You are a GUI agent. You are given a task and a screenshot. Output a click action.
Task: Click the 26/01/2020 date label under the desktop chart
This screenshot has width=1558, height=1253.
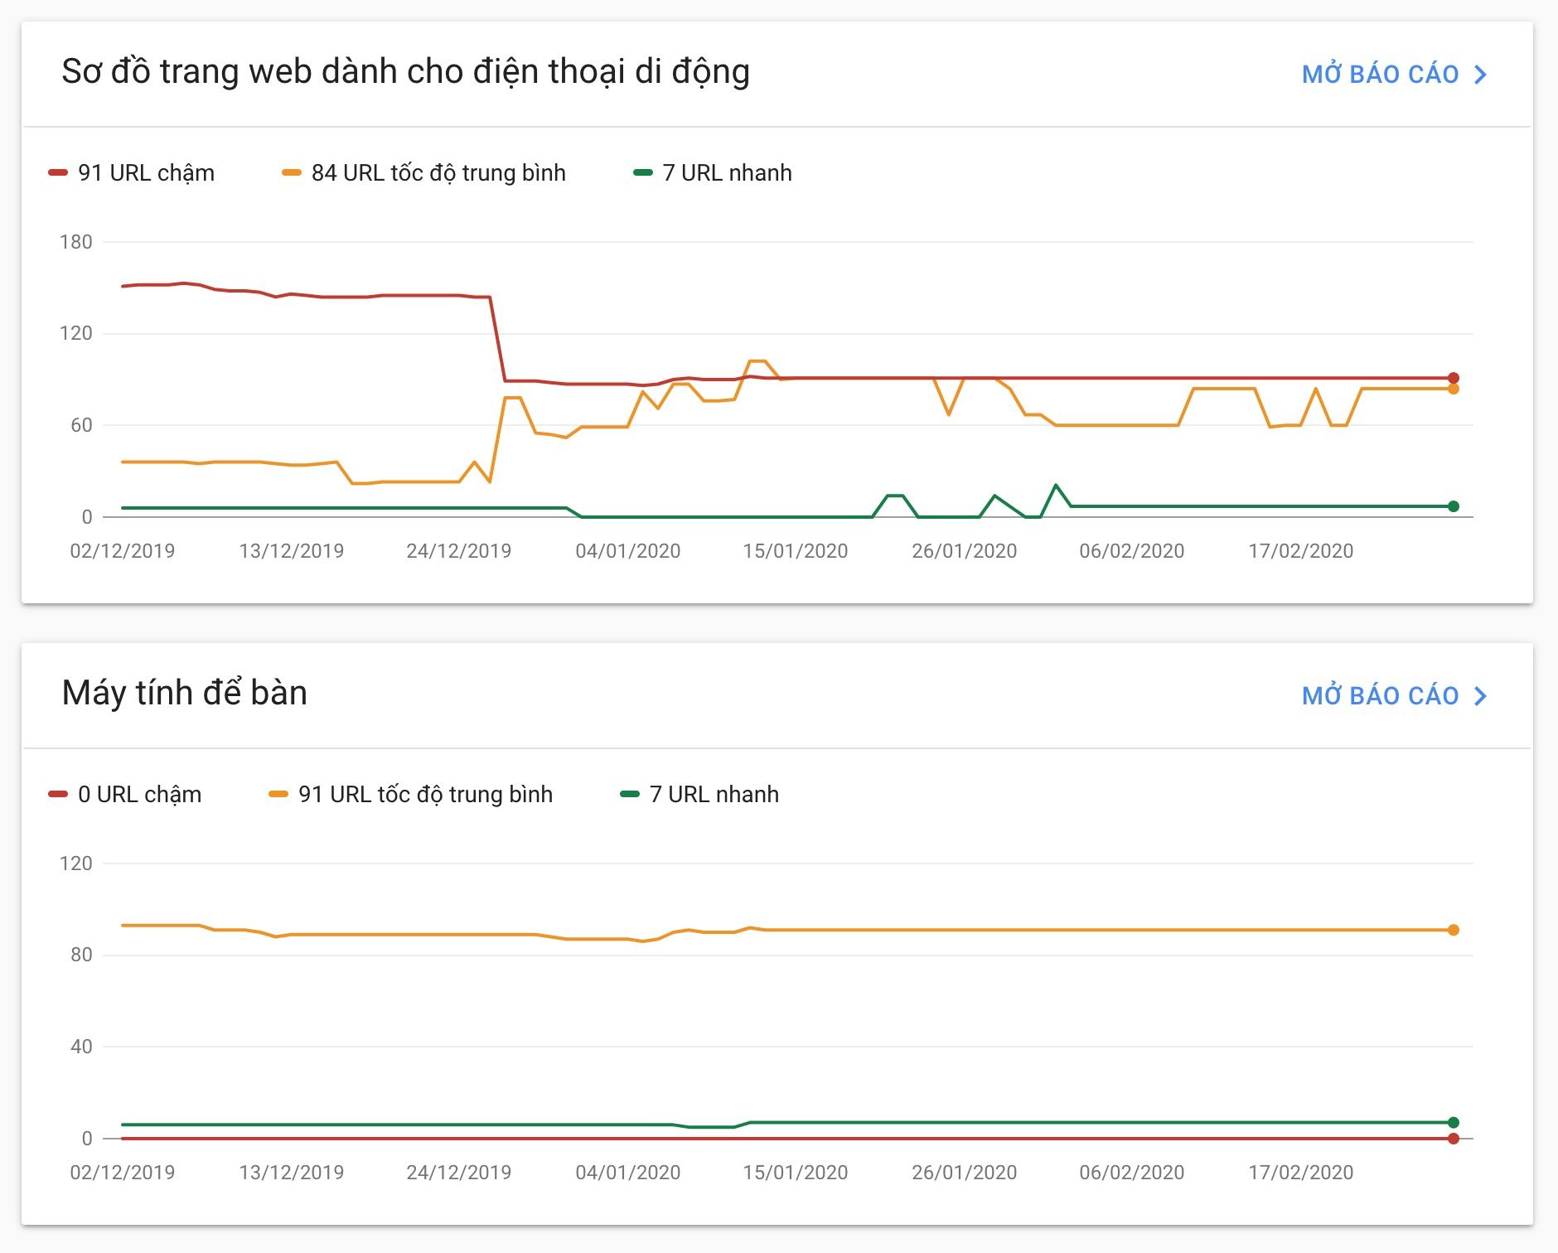pos(964,1173)
